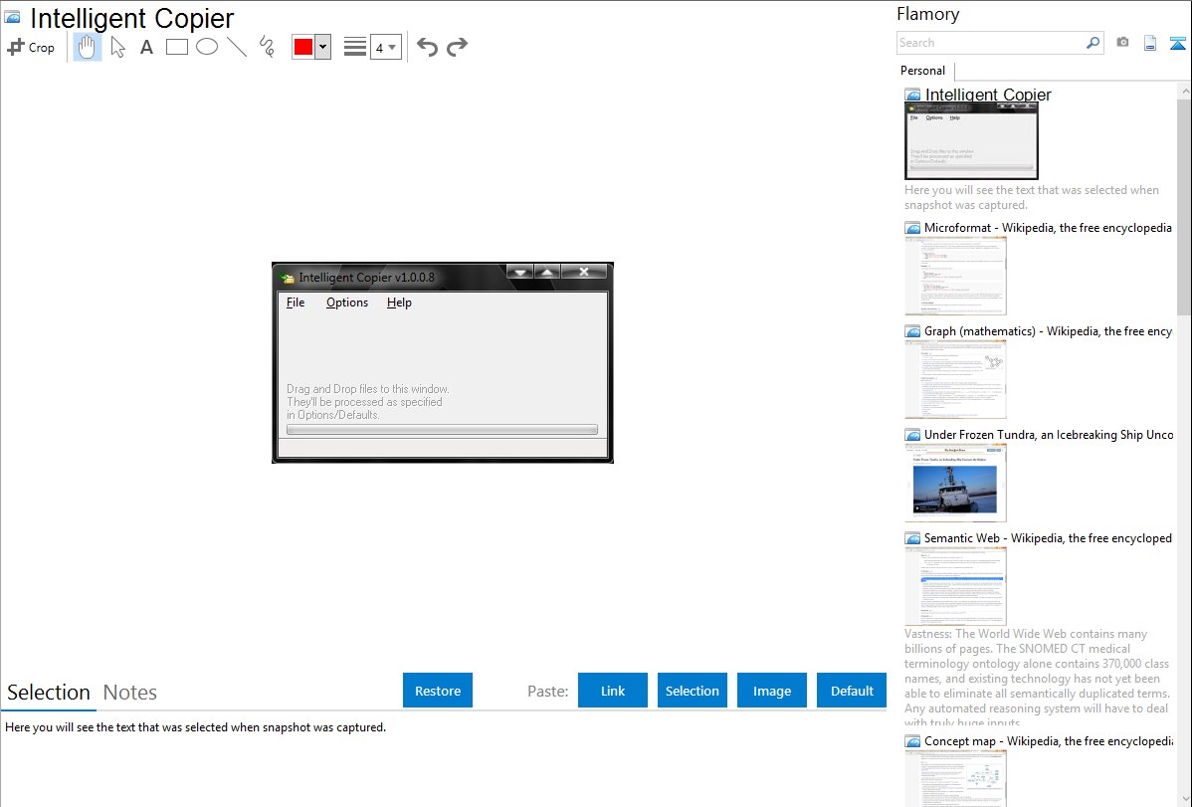Click the line thickness icon
Image resolution: width=1192 pixels, height=807 pixels.
(355, 47)
